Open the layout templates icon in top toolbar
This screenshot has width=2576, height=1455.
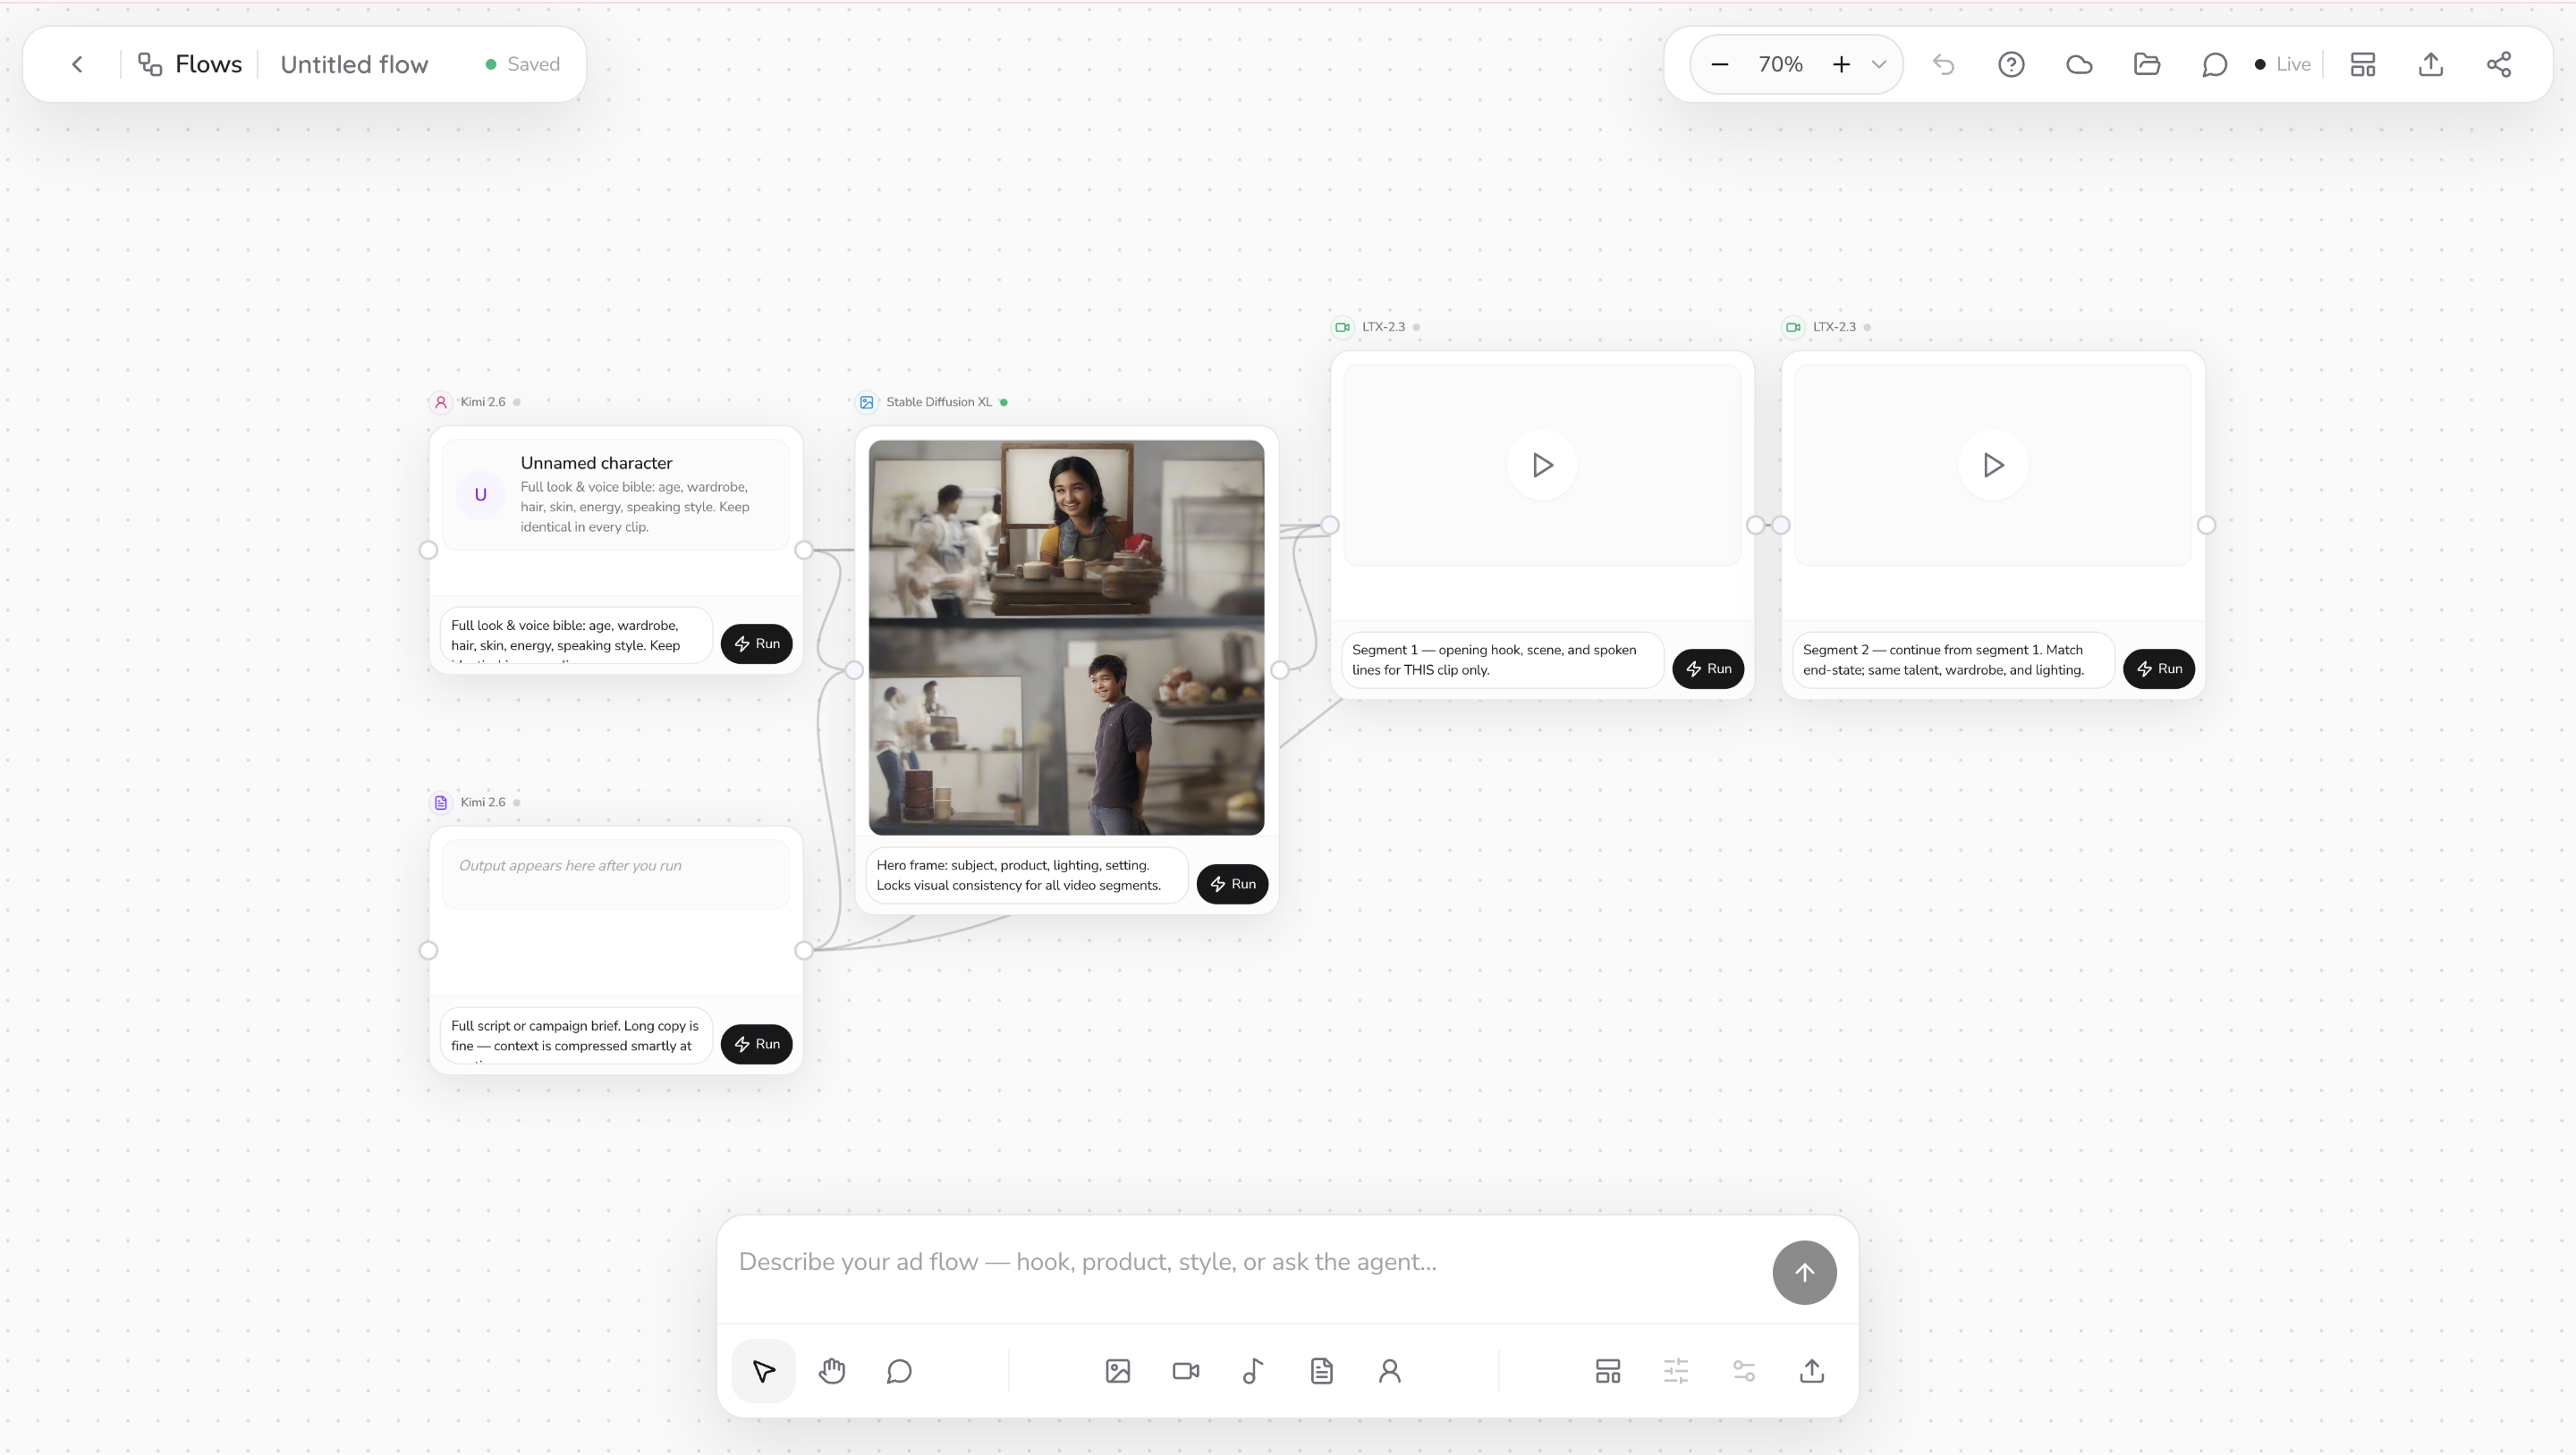(2363, 64)
